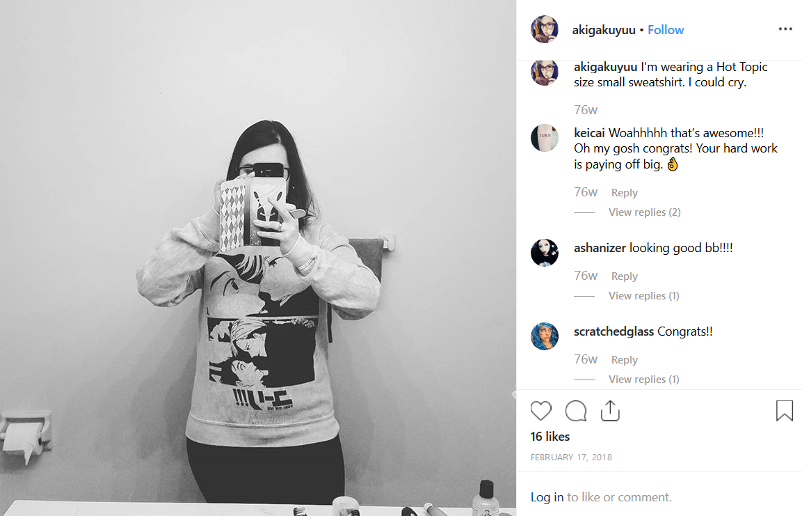View the 16 likes list
The image size is (802, 516).
click(x=550, y=436)
